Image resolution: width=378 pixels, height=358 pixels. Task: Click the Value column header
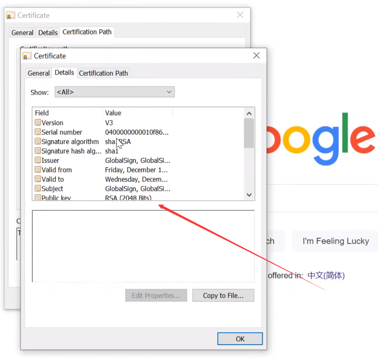pos(138,113)
